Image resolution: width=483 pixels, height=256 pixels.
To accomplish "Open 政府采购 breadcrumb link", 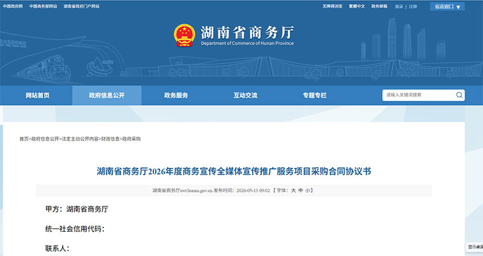I will pos(132,139).
